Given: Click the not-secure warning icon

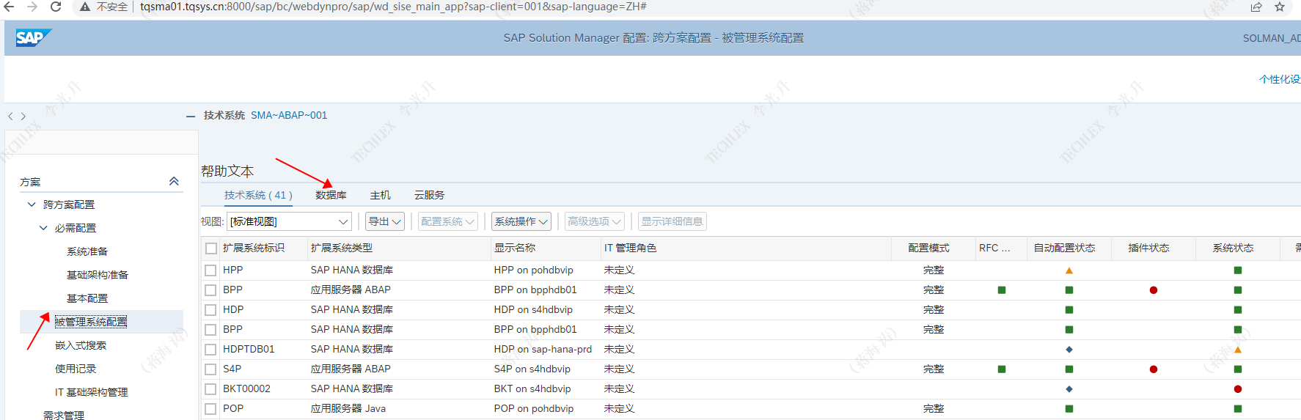Looking at the screenshot, I should [x=85, y=7].
